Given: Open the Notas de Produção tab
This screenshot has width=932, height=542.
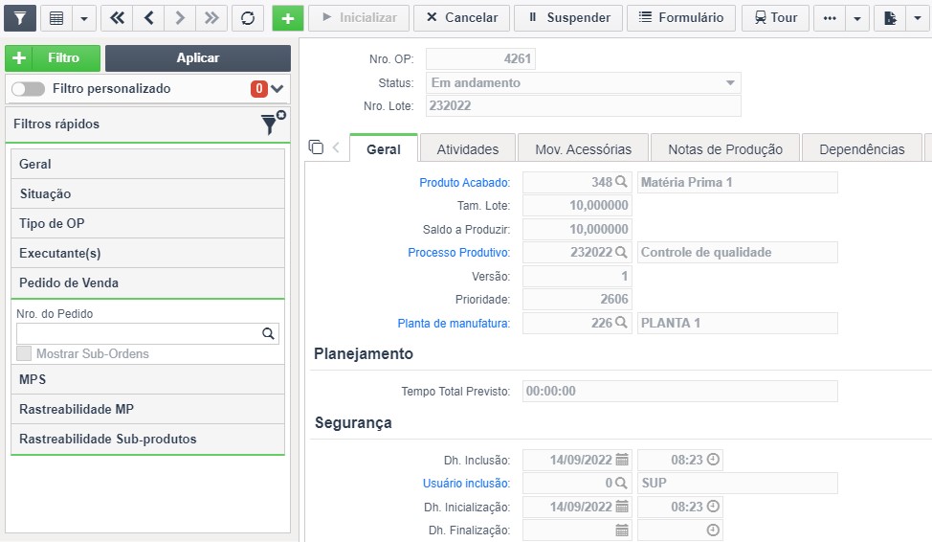Looking at the screenshot, I should click(725, 149).
